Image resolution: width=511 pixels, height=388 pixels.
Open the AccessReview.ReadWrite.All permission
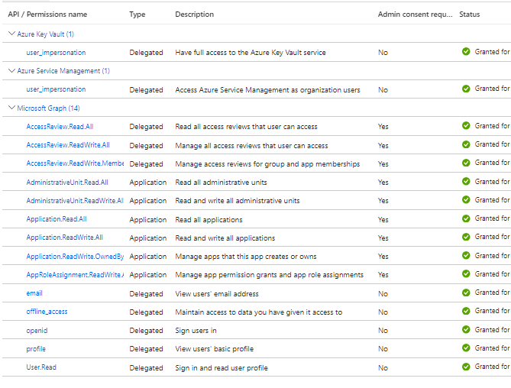[68, 145]
